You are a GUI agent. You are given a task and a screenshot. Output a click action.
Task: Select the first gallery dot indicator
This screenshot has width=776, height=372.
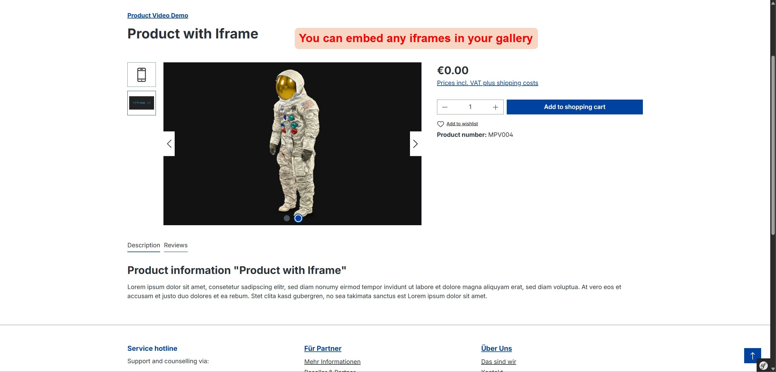click(x=287, y=218)
